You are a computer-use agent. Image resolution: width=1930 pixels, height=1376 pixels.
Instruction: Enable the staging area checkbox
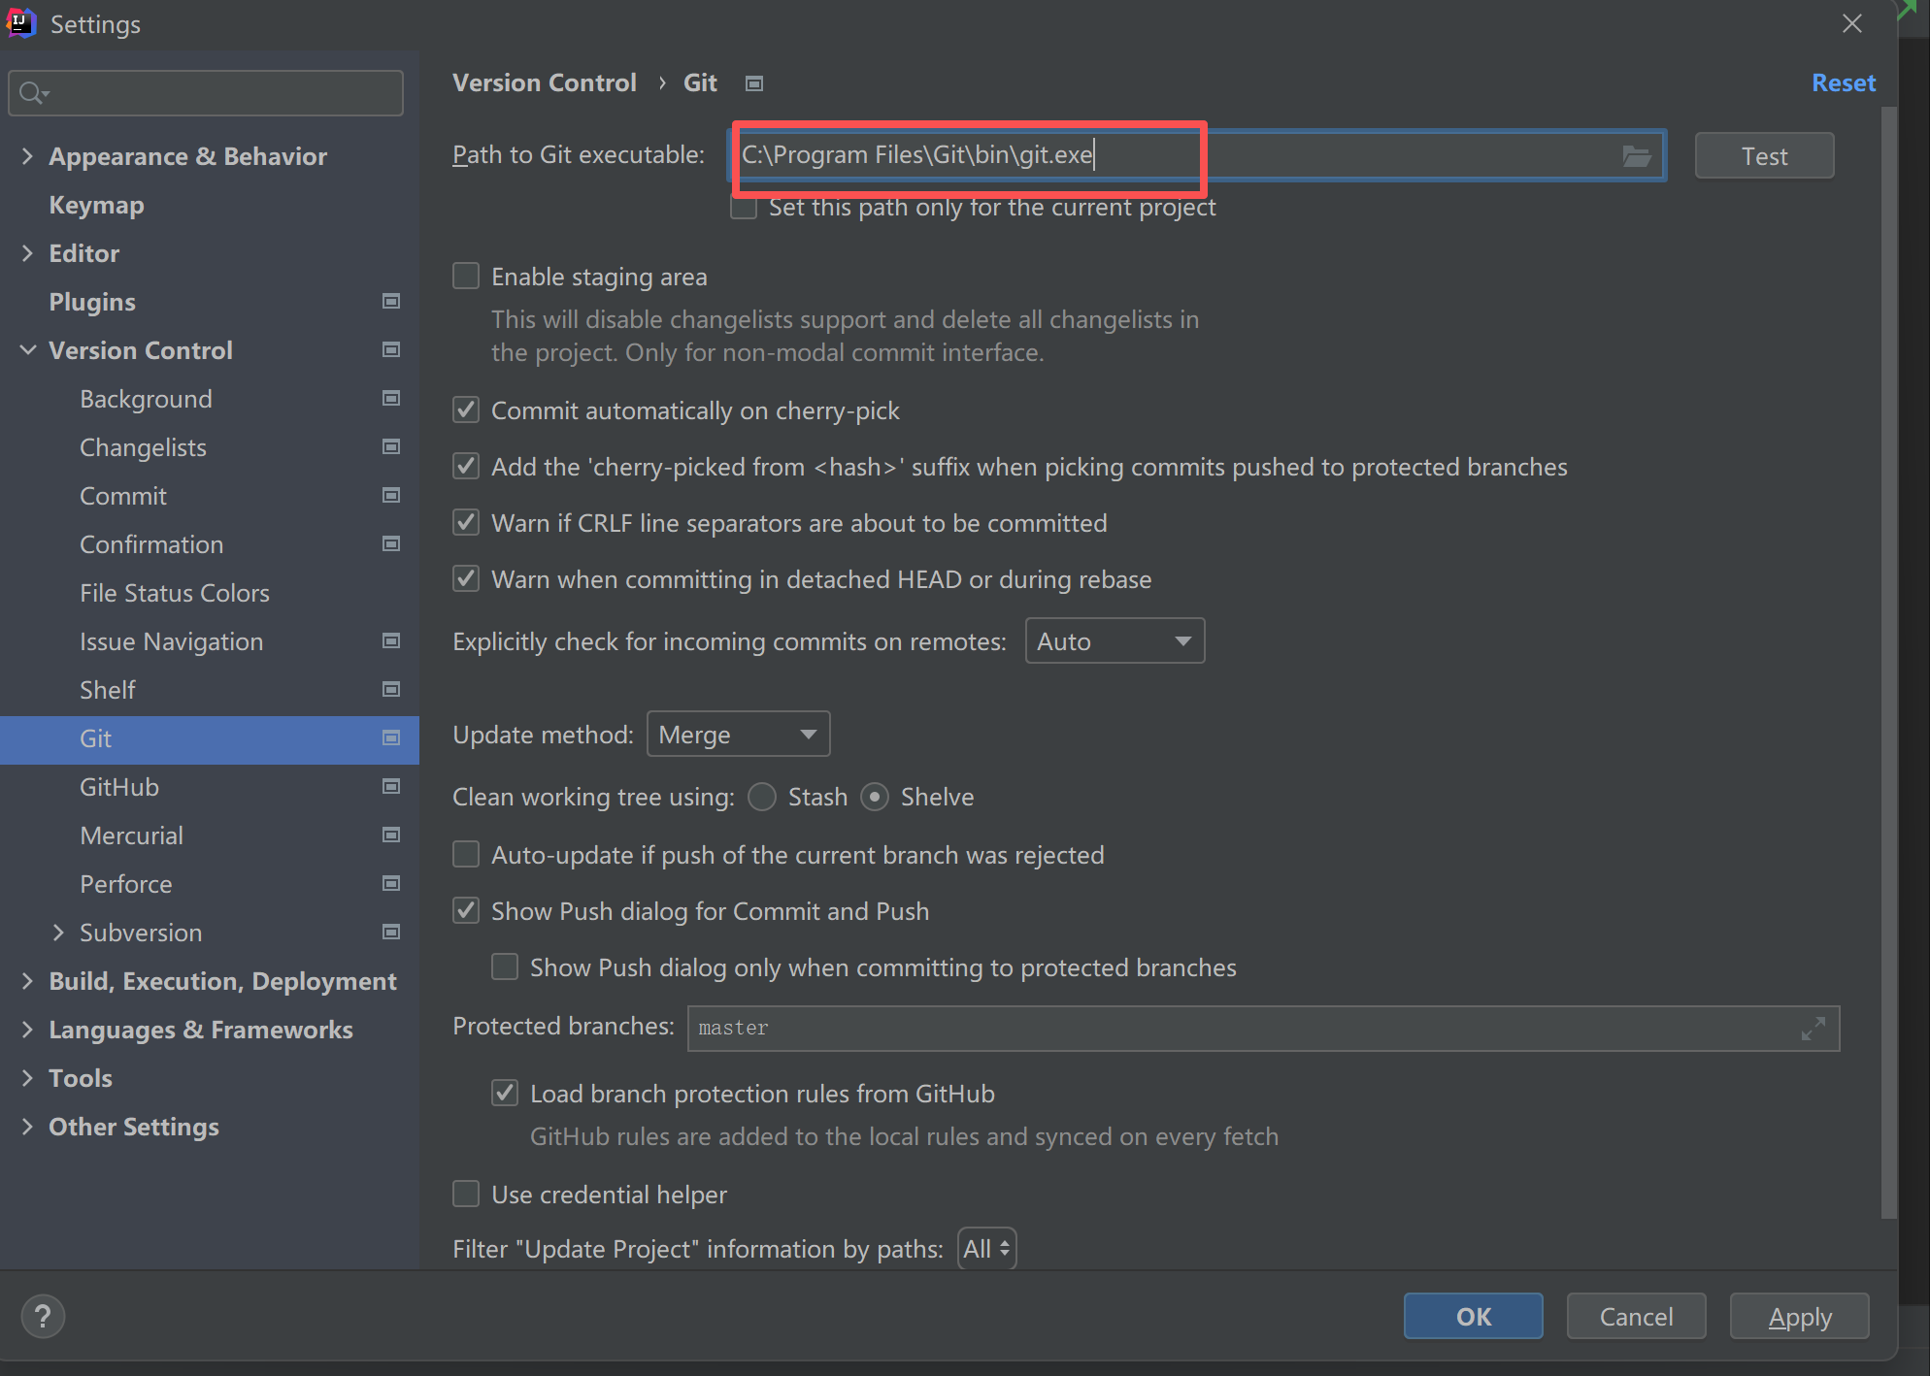(466, 277)
